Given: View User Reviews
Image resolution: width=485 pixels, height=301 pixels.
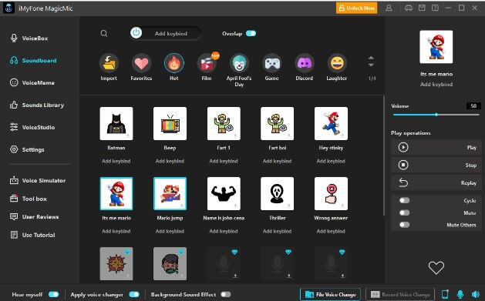Looking at the screenshot, I should coord(34,217).
